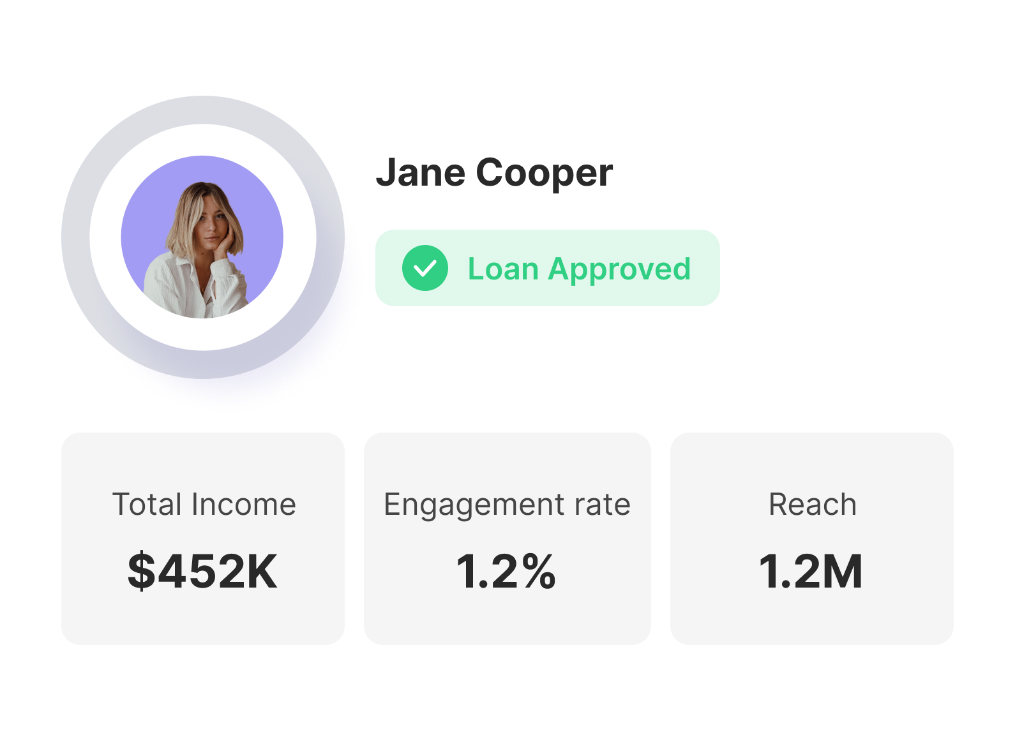
Task: Click the 1.2% engagement value
Action: pos(506,571)
